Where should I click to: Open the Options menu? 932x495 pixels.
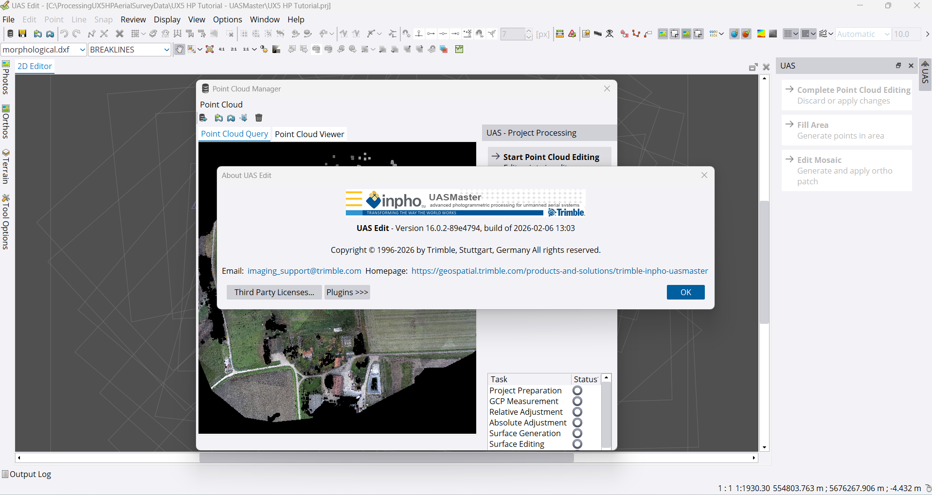click(x=227, y=19)
